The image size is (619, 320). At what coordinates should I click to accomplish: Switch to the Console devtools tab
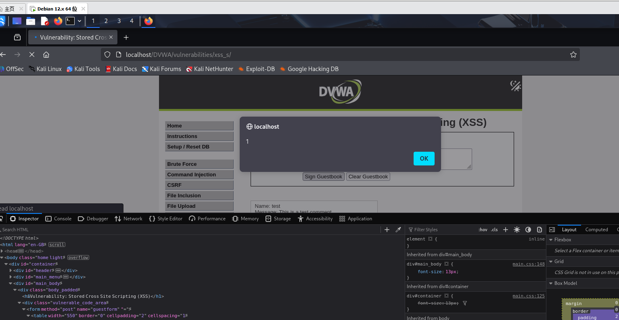(x=59, y=219)
